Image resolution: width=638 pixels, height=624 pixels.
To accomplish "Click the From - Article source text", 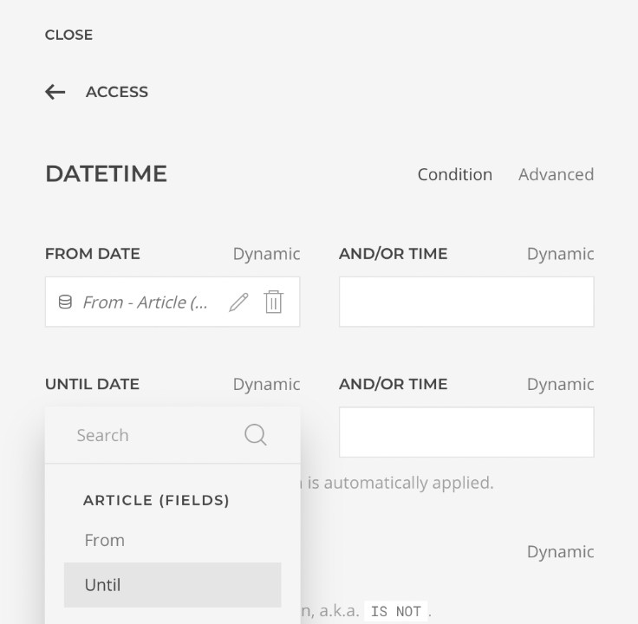I will [x=146, y=302].
